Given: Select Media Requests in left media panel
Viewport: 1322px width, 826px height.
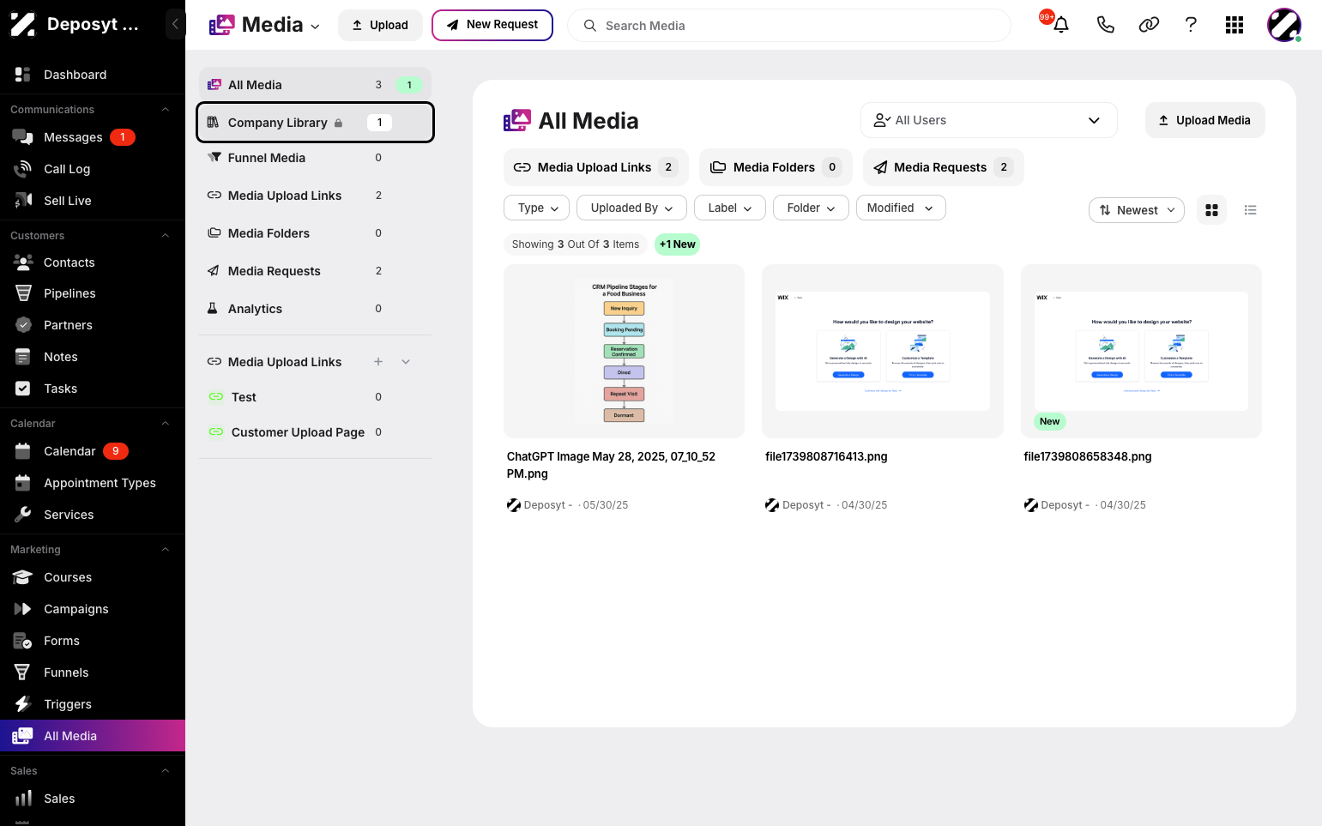Looking at the screenshot, I should (315, 271).
